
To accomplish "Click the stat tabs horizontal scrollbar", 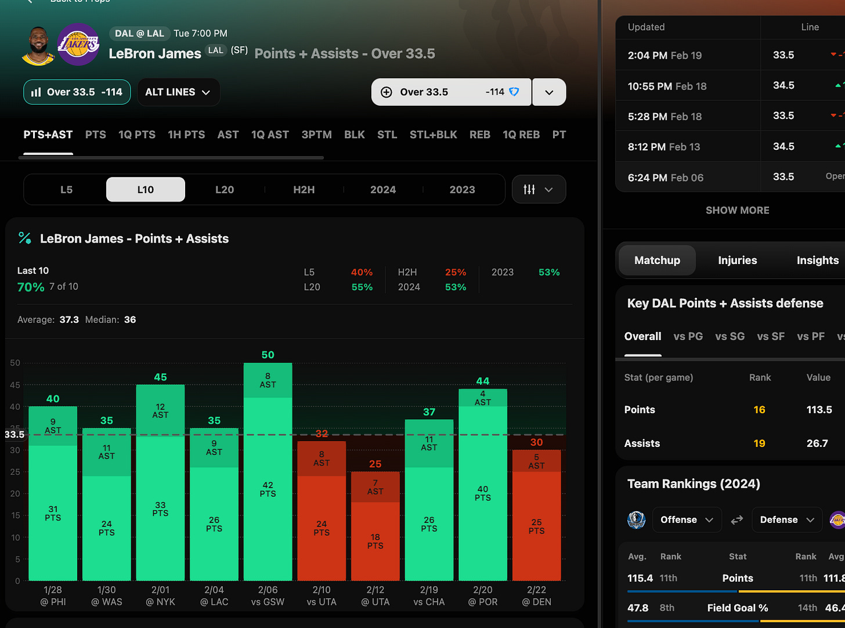I will (171, 157).
